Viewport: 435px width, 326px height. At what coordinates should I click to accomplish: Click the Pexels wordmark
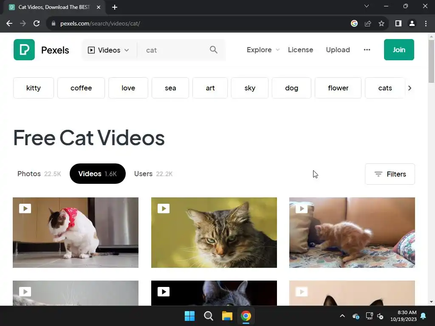pyautogui.click(x=55, y=50)
